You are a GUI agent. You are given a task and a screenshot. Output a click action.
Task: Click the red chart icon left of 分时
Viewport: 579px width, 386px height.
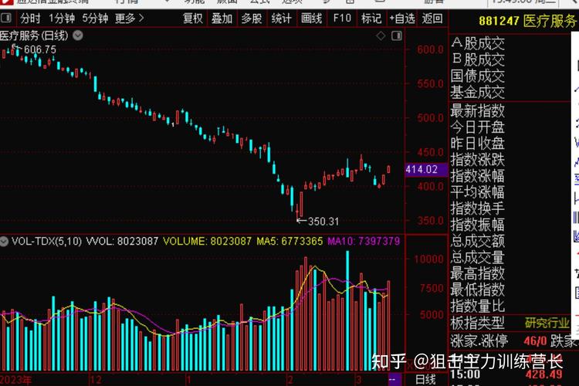pyautogui.click(x=8, y=18)
